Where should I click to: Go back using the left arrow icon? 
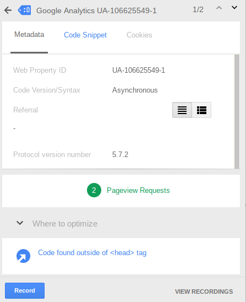click(8, 10)
